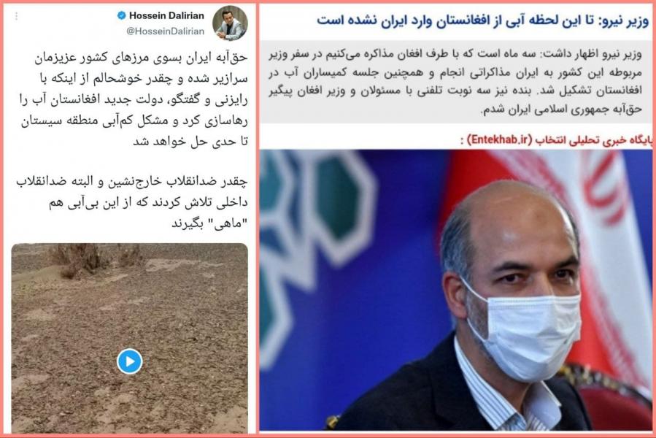Click the photo of the masked minister

coord(455,290)
